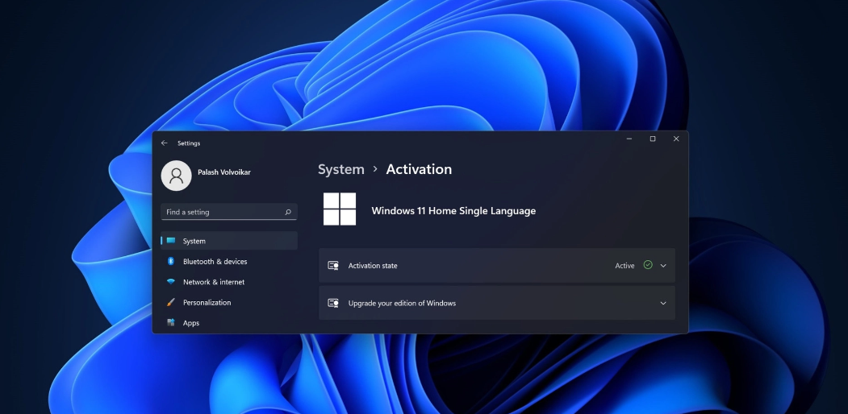Open Apps settings page
848x414 pixels.
tap(229, 323)
